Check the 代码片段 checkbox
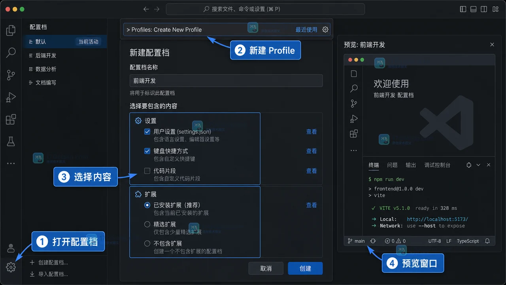The image size is (506, 285). point(147,171)
